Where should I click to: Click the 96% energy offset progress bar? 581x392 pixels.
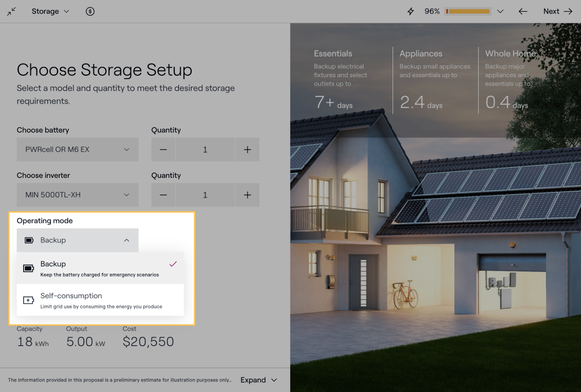coord(468,11)
